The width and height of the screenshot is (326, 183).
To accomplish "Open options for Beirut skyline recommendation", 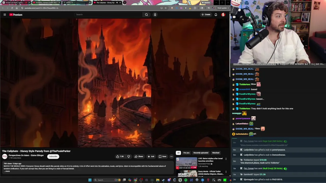I will 226,159.
